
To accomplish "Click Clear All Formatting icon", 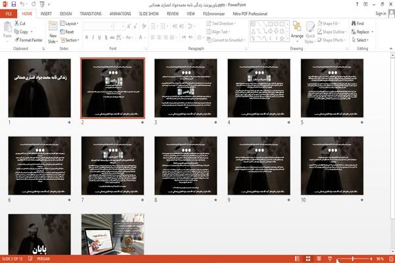I will pyautogui.click(x=144, y=26).
